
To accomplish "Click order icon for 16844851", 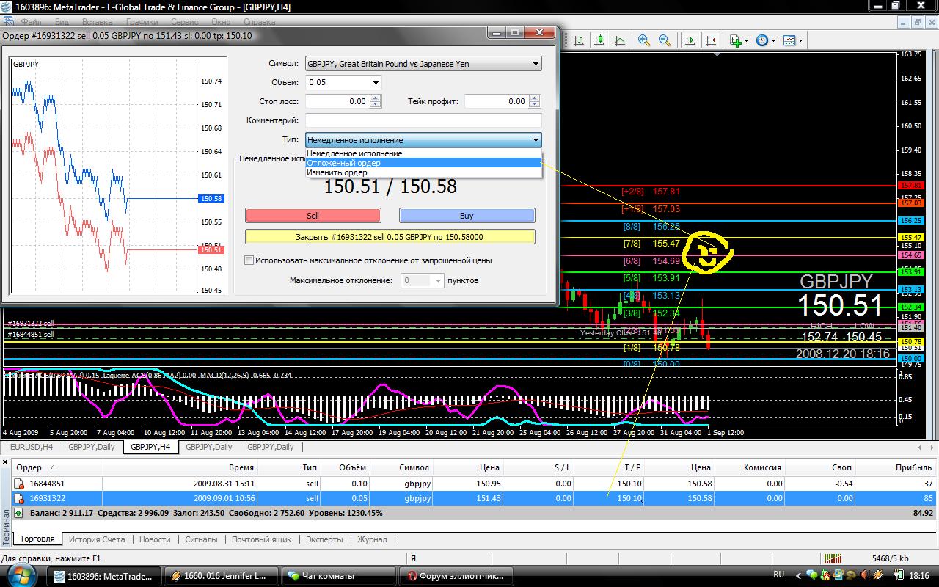I will pos(18,484).
